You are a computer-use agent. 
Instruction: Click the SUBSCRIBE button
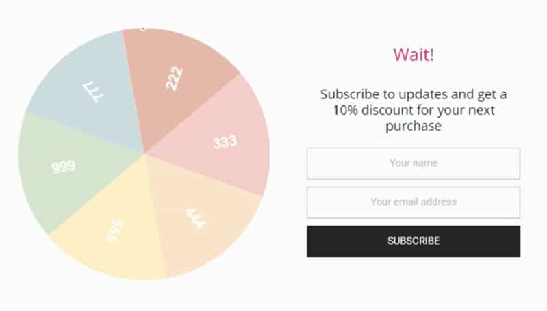(x=413, y=241)
